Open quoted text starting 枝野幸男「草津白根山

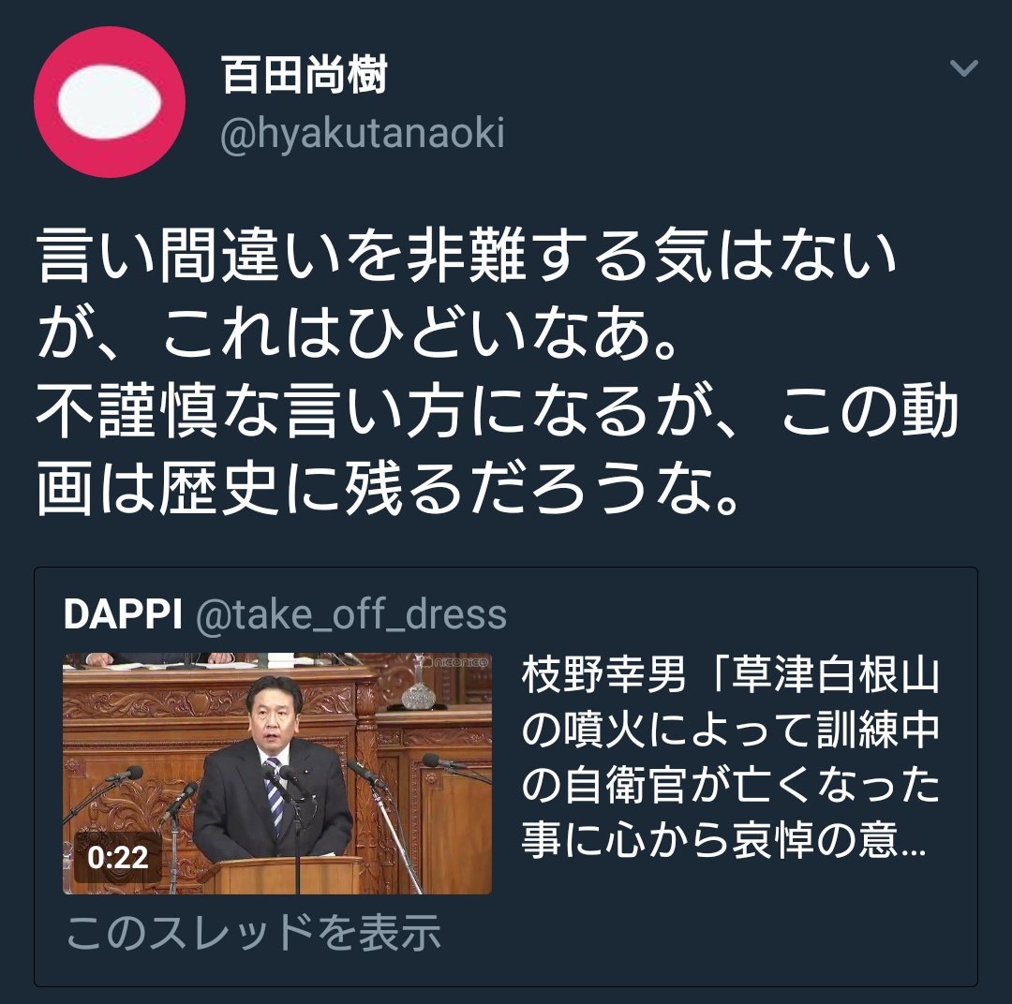coord(730,675)
